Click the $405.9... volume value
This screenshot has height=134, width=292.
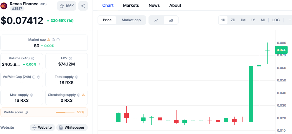point(11,64)
